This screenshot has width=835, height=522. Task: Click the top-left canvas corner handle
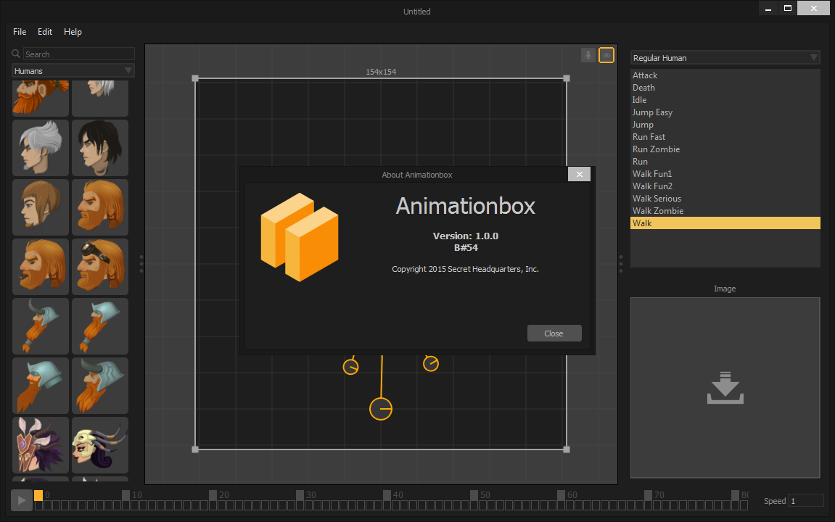pos(195,78)
